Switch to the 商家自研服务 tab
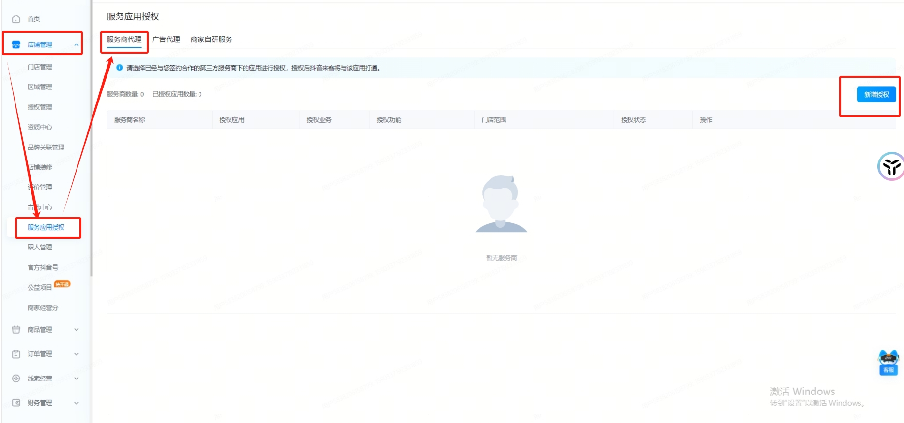 (211, 39)
